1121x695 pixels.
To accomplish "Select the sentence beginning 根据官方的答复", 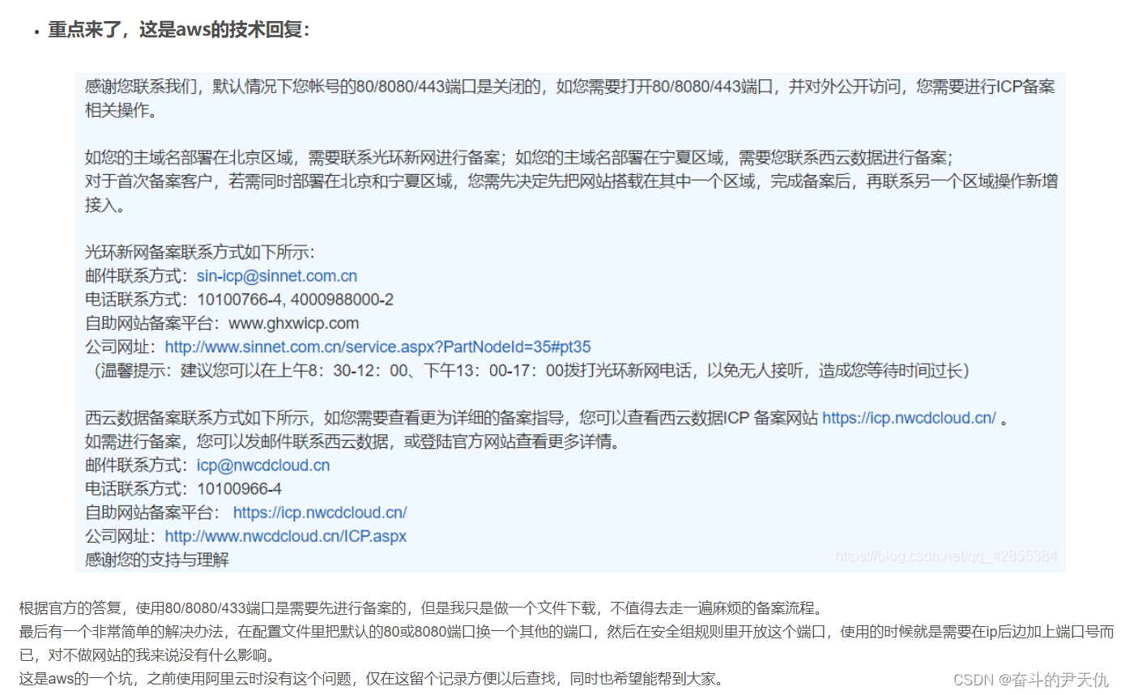I will tap(421, 608).
